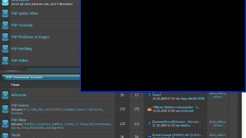Image resolution: width=246 pixels, height=138 pixels.
Task: View user profile AbiDez
Action: (185, 125)
